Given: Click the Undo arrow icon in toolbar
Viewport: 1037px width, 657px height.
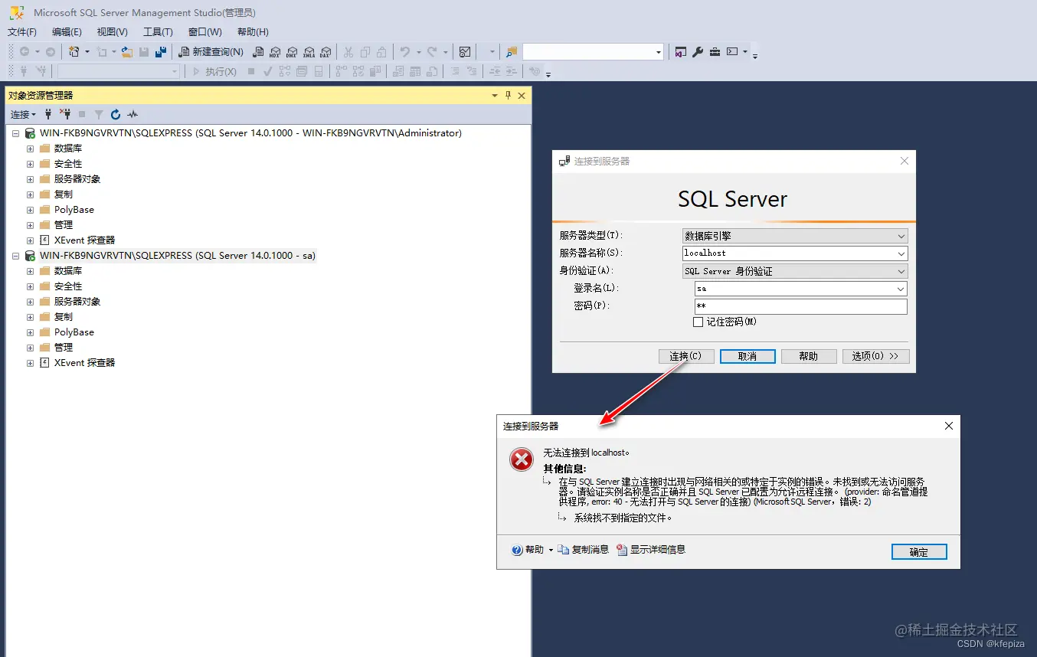Looking at the screenshot, I should coord(405,52).
